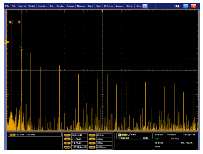This screenshot has height=154, width=203.
Task: Open the Help menu
Action: click(138, 6)
